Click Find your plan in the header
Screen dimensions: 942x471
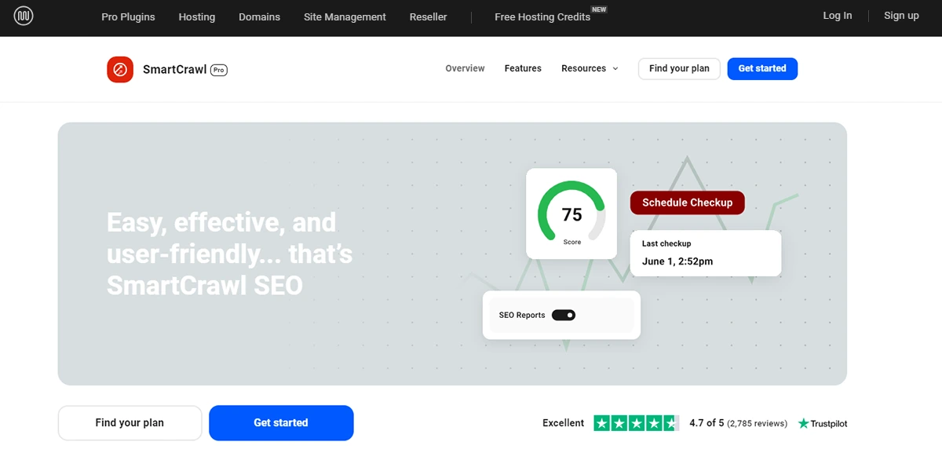(679, 69)
